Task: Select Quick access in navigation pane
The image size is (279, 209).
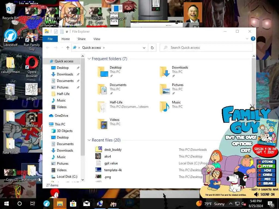Action: tap(62, 61)
